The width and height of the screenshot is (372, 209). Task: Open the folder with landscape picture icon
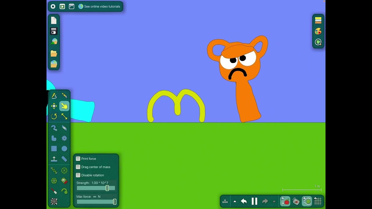[x=54, y=64]
